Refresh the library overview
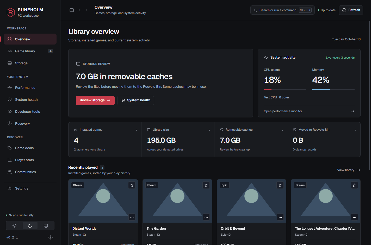The height and width of the screenshot is (245, 371). (x=351, y=10)
